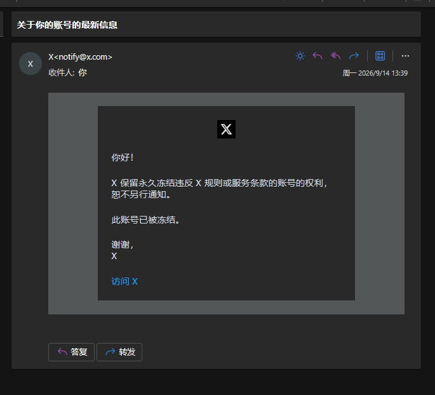Click the forward arrow icon in header
This screenshot has width=435, height=395.
[354, 56]
